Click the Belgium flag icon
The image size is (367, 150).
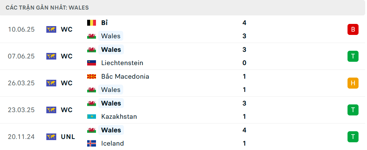92,23
